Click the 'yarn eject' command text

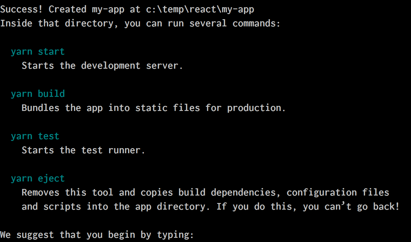[38, 179]
